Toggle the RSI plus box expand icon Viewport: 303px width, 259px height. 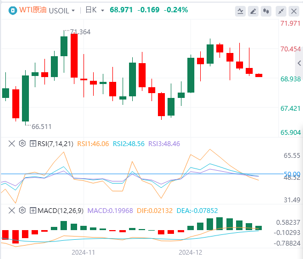tap(33, 144)
